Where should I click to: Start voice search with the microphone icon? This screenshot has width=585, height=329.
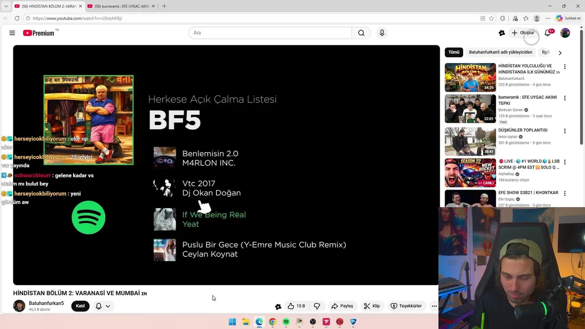[382, 33]
